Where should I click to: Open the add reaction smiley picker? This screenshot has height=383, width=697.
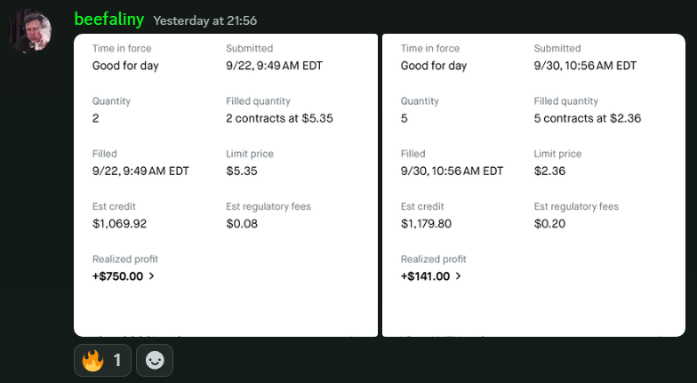(155, 361)
